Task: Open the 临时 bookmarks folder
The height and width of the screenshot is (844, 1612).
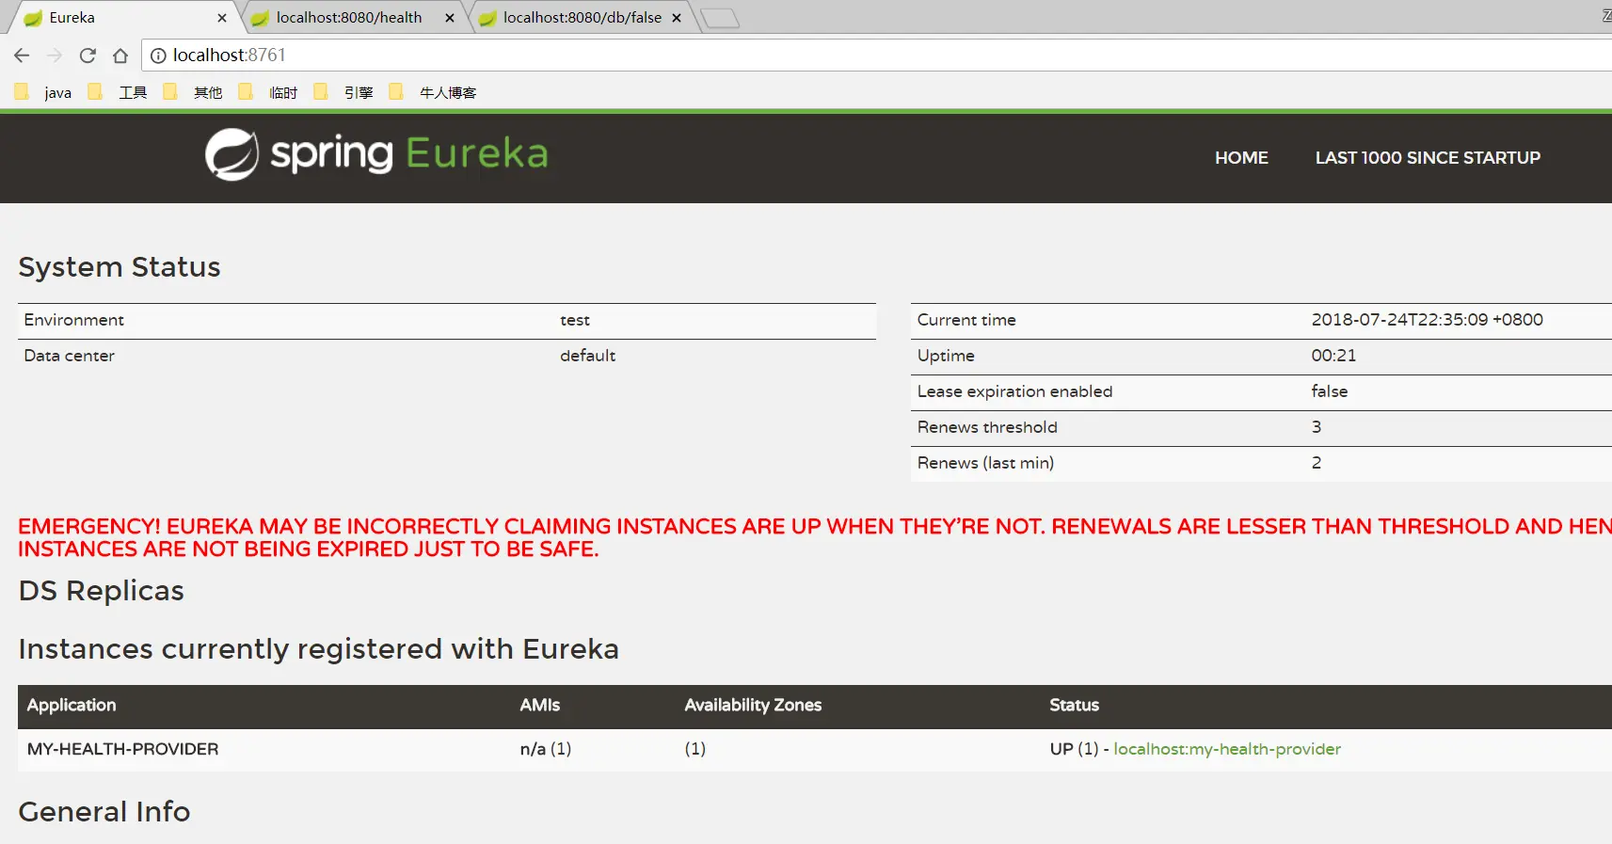Action: (268, 92)
